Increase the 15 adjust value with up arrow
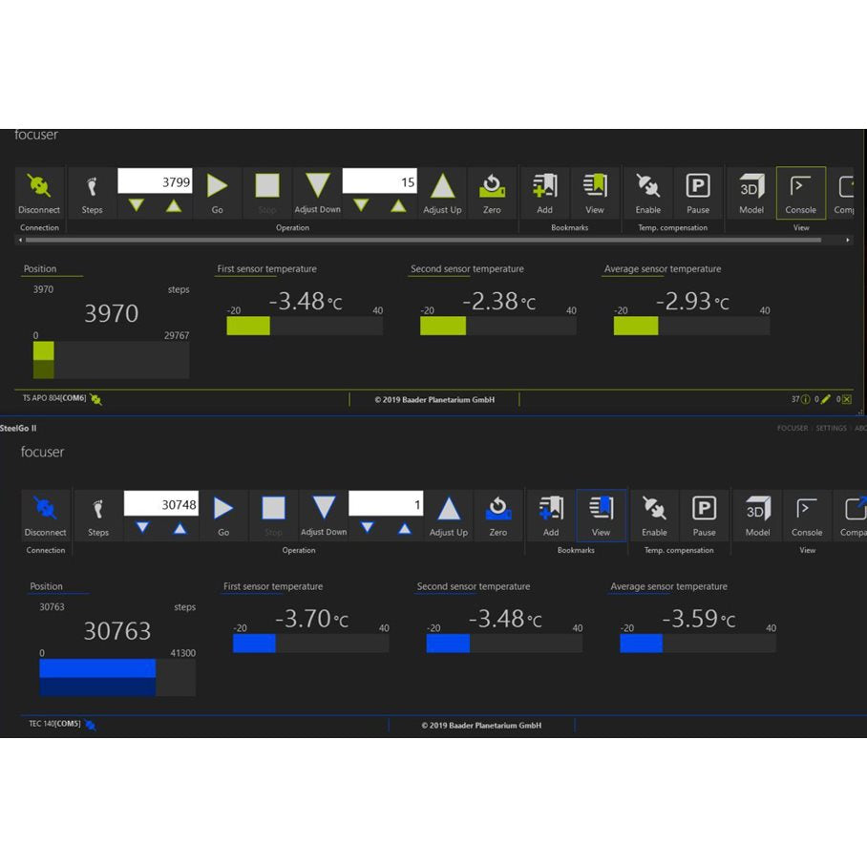 click(x=398, y=205)
